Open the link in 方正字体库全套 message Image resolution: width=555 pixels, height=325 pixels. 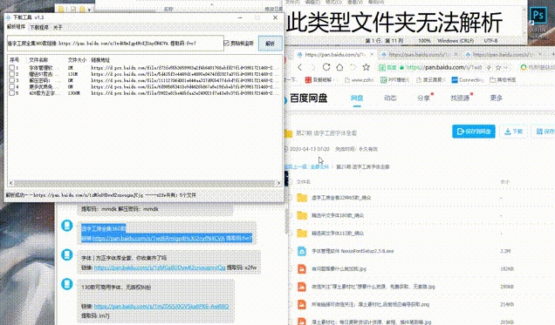(x=160, y=267)
